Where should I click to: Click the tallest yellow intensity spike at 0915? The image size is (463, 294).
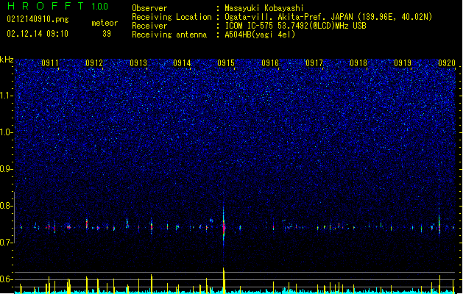tap(224, 280)
